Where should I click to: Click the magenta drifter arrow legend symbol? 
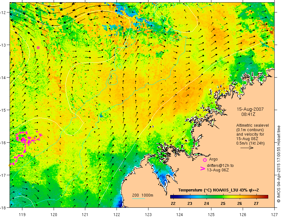coord(202,168)
